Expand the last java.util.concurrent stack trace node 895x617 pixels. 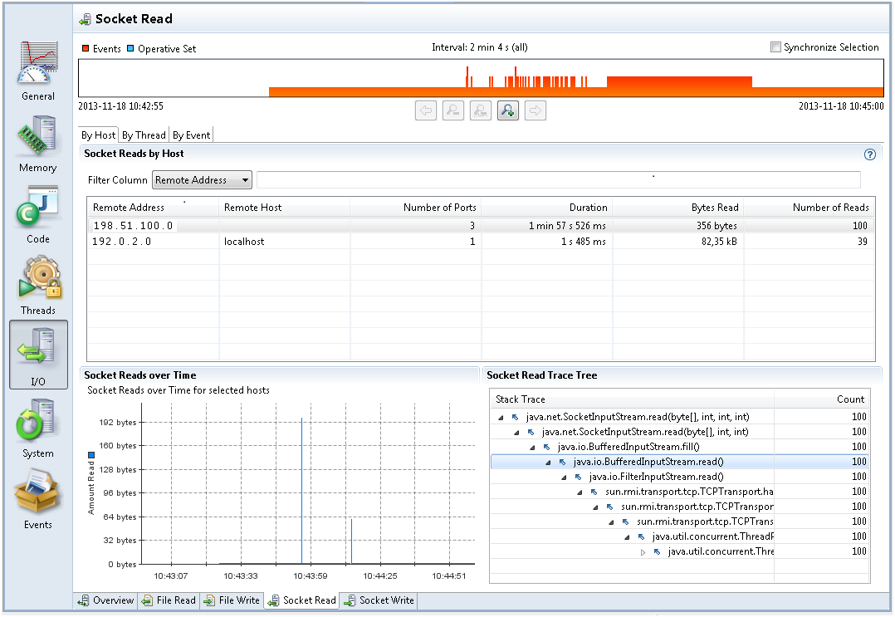click(643, 551)
